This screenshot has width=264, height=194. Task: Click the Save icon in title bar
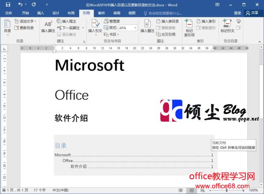8,4
